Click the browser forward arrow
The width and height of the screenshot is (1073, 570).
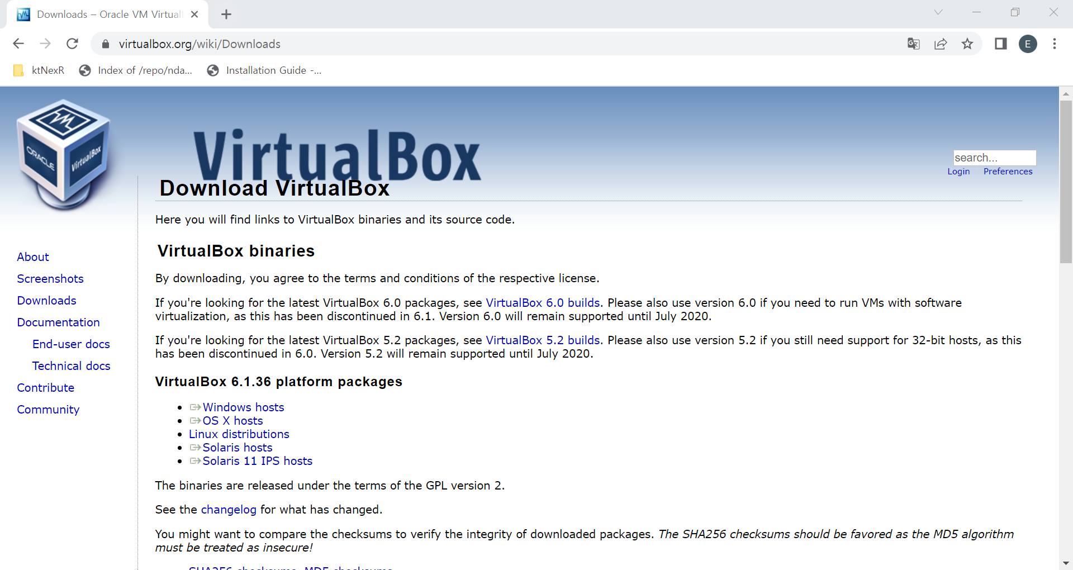coord(45,44)
